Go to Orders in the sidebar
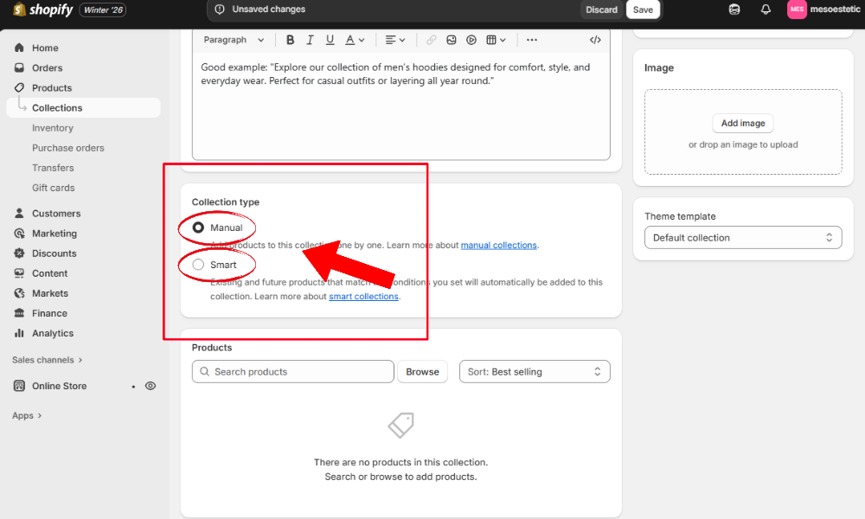Screen dimensions: 865x519 click(x=48, y=67)
